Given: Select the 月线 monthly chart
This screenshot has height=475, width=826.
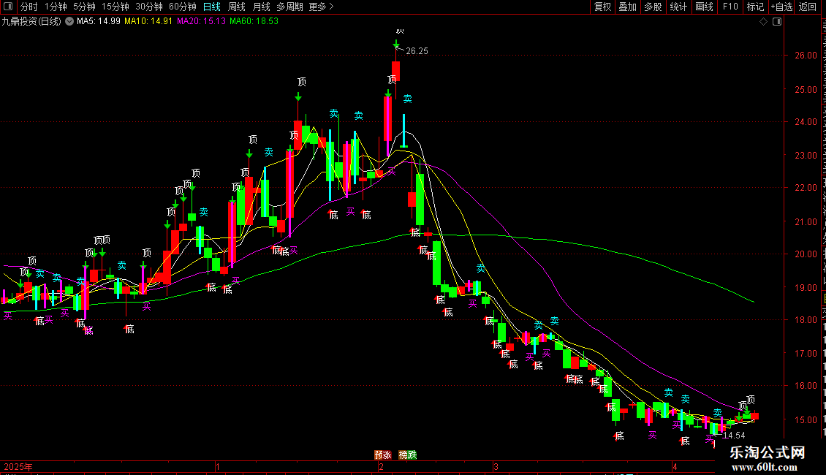Looking at the screenshot, I should 261,7.
